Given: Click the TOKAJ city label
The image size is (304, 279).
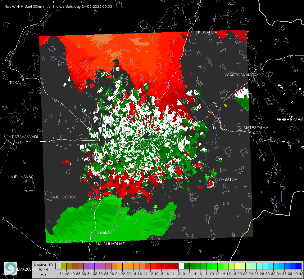Looking at the screenshot, I should [15, 83].
